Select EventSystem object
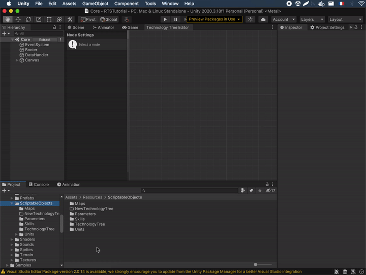The image size is (366, 275). coord(37,45)
